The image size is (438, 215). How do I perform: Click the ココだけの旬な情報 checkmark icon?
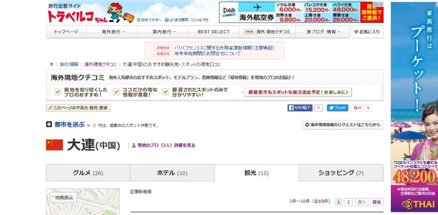117,92
